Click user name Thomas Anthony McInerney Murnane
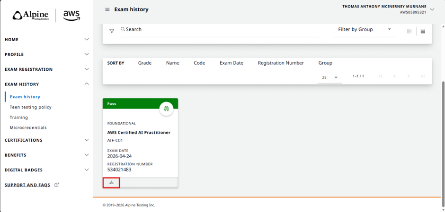This screenshot has width=445, height=212. pos(384,7)
